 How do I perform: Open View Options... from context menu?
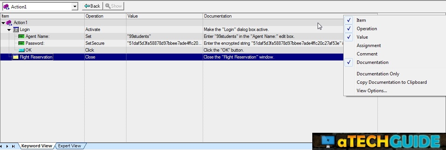pyautogui.click(x=372, y=91)
